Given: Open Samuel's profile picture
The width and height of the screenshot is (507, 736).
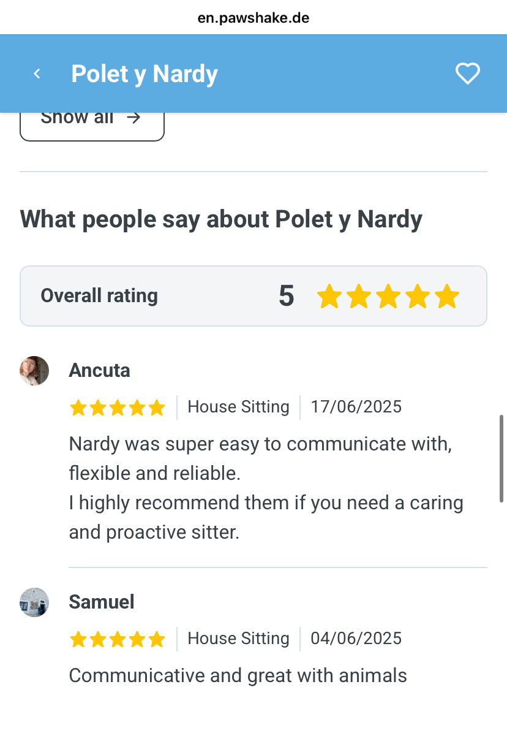Looking at the screenshot, I should point(34,602).
